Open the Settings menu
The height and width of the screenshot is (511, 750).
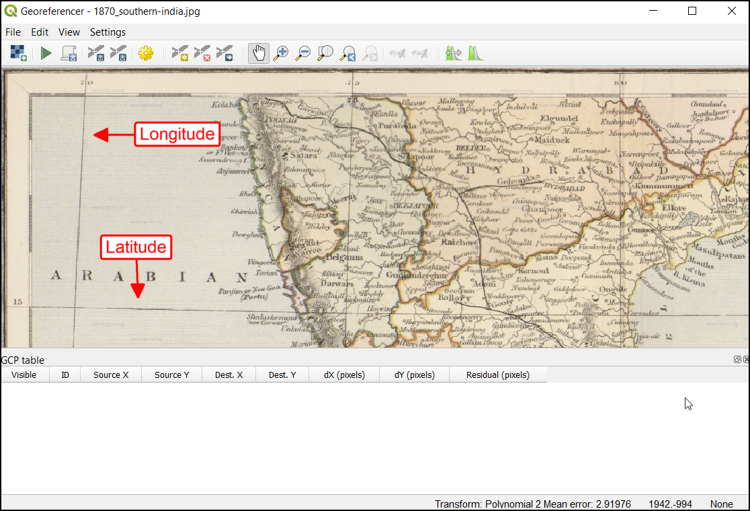tap(108, 32)
